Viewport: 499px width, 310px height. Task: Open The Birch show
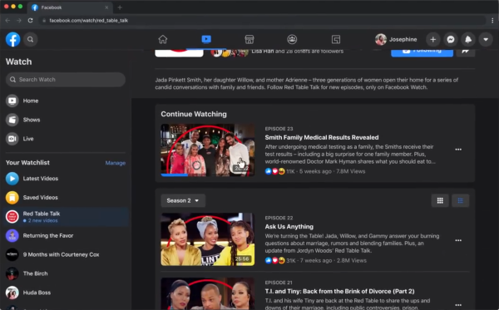[x=66, y=273]
